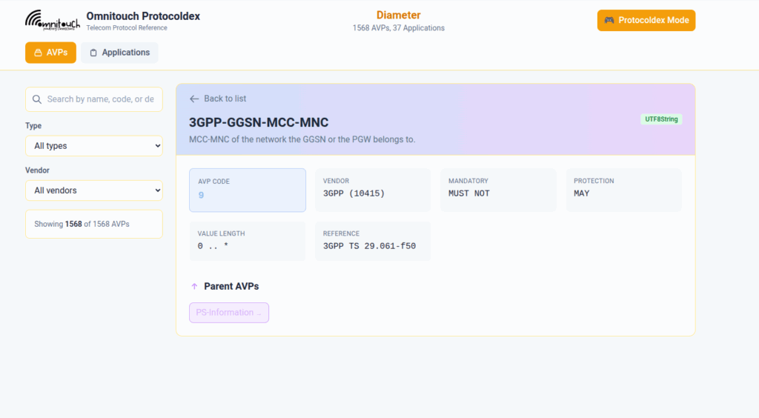Viewport: 759px width, 418px height.
Task: Click the Vendor 3GPP (10415) card
Action: pos(372,190)
